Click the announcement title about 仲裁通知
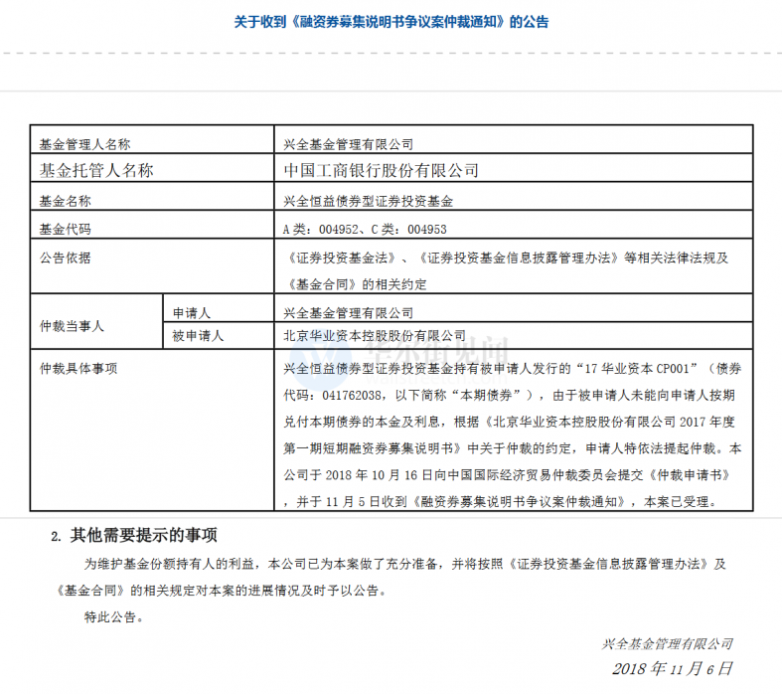Screen dimensions: 782x694 391,22
